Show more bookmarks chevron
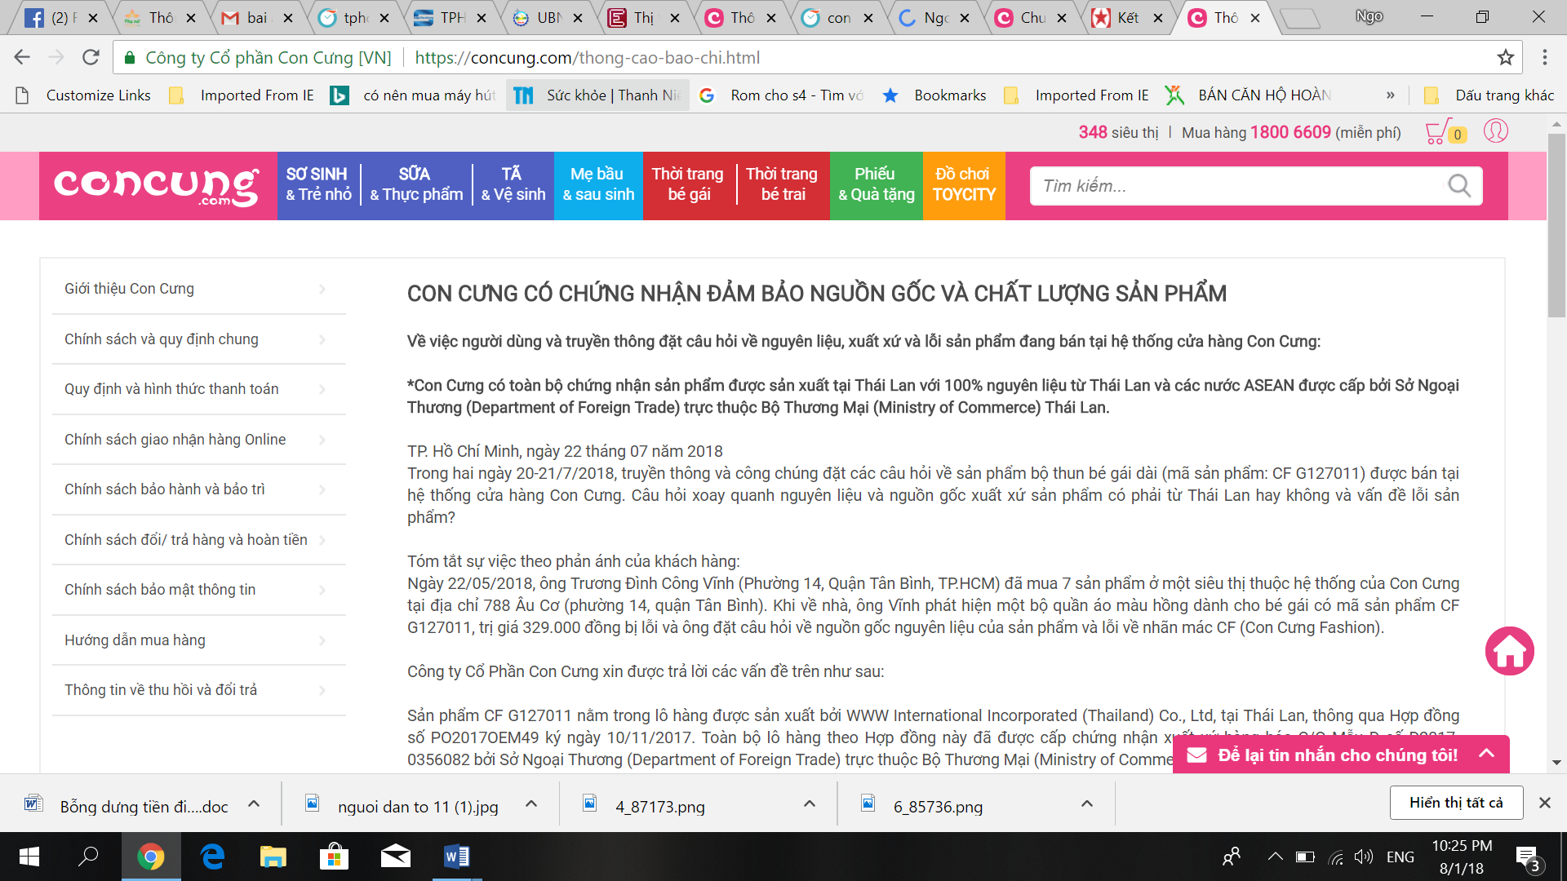This screenshot has width=1567, height=881. pos(1390,95)
